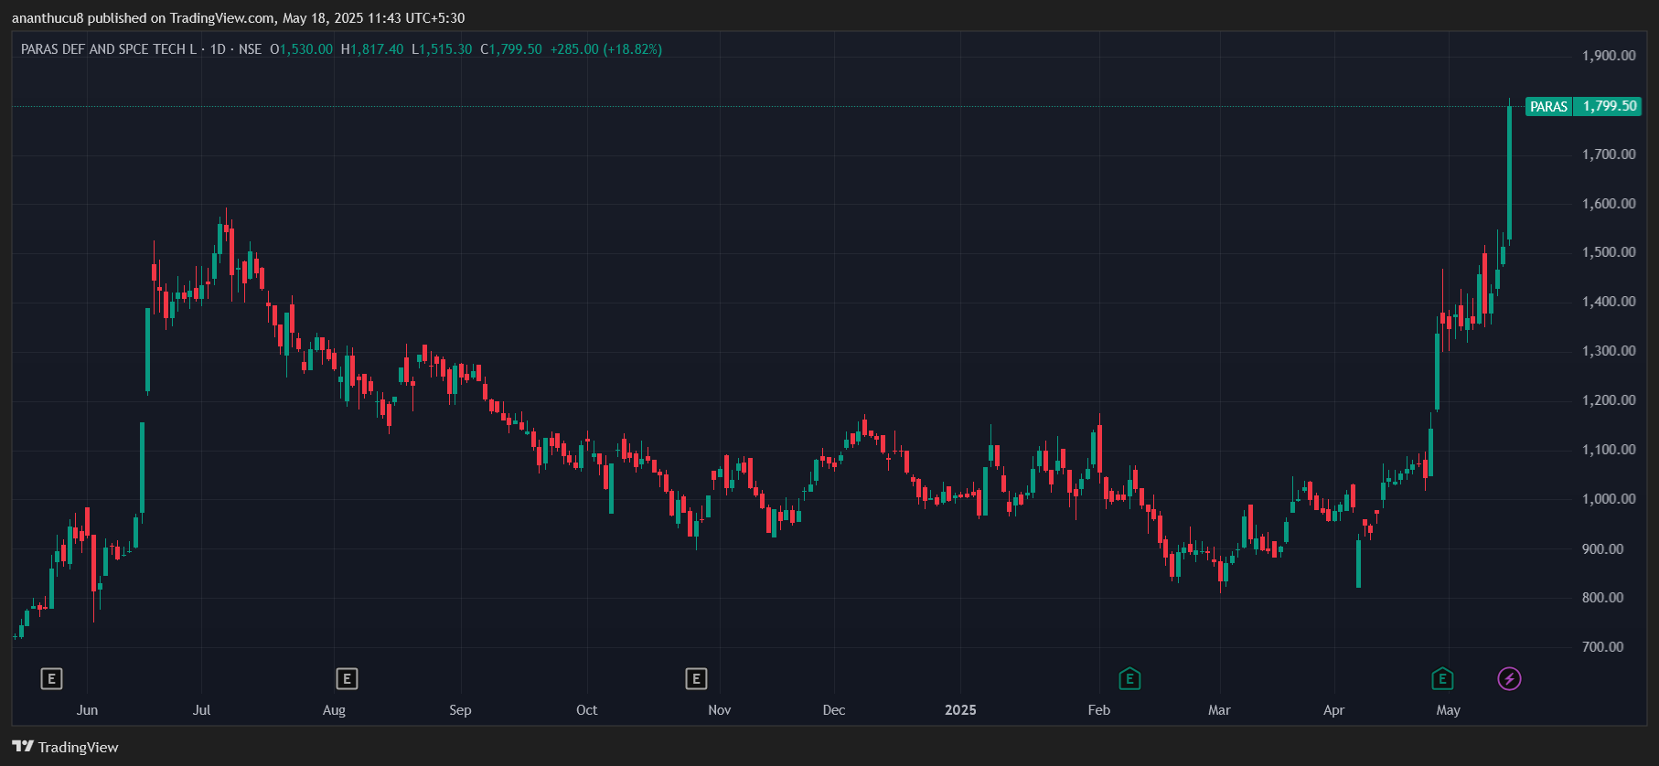Click the purple lightning bolt event icon

pos(1509,678)
